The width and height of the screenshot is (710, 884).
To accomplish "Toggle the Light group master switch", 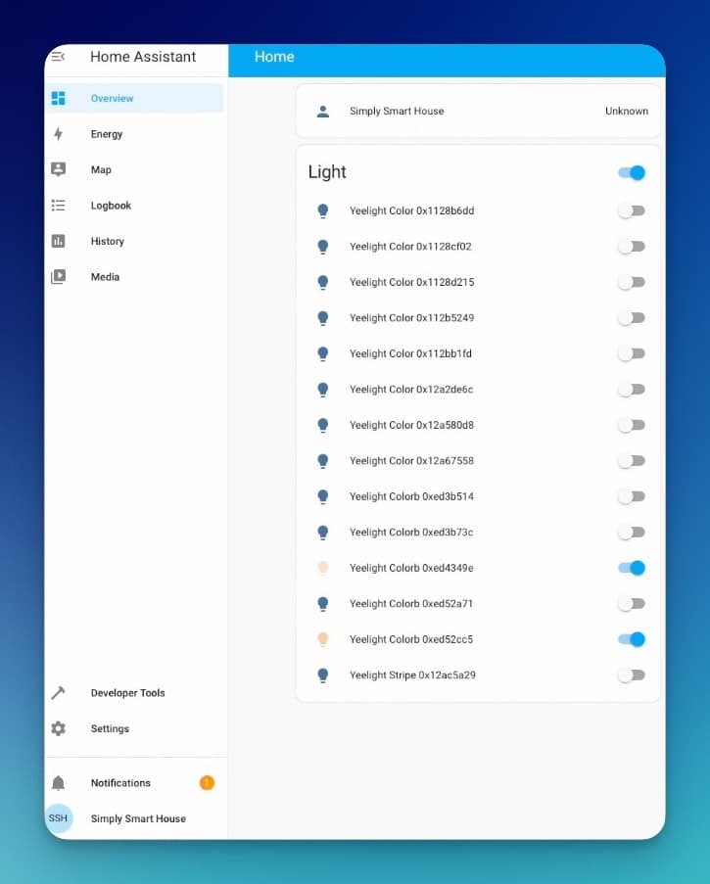I will [632, 172].
